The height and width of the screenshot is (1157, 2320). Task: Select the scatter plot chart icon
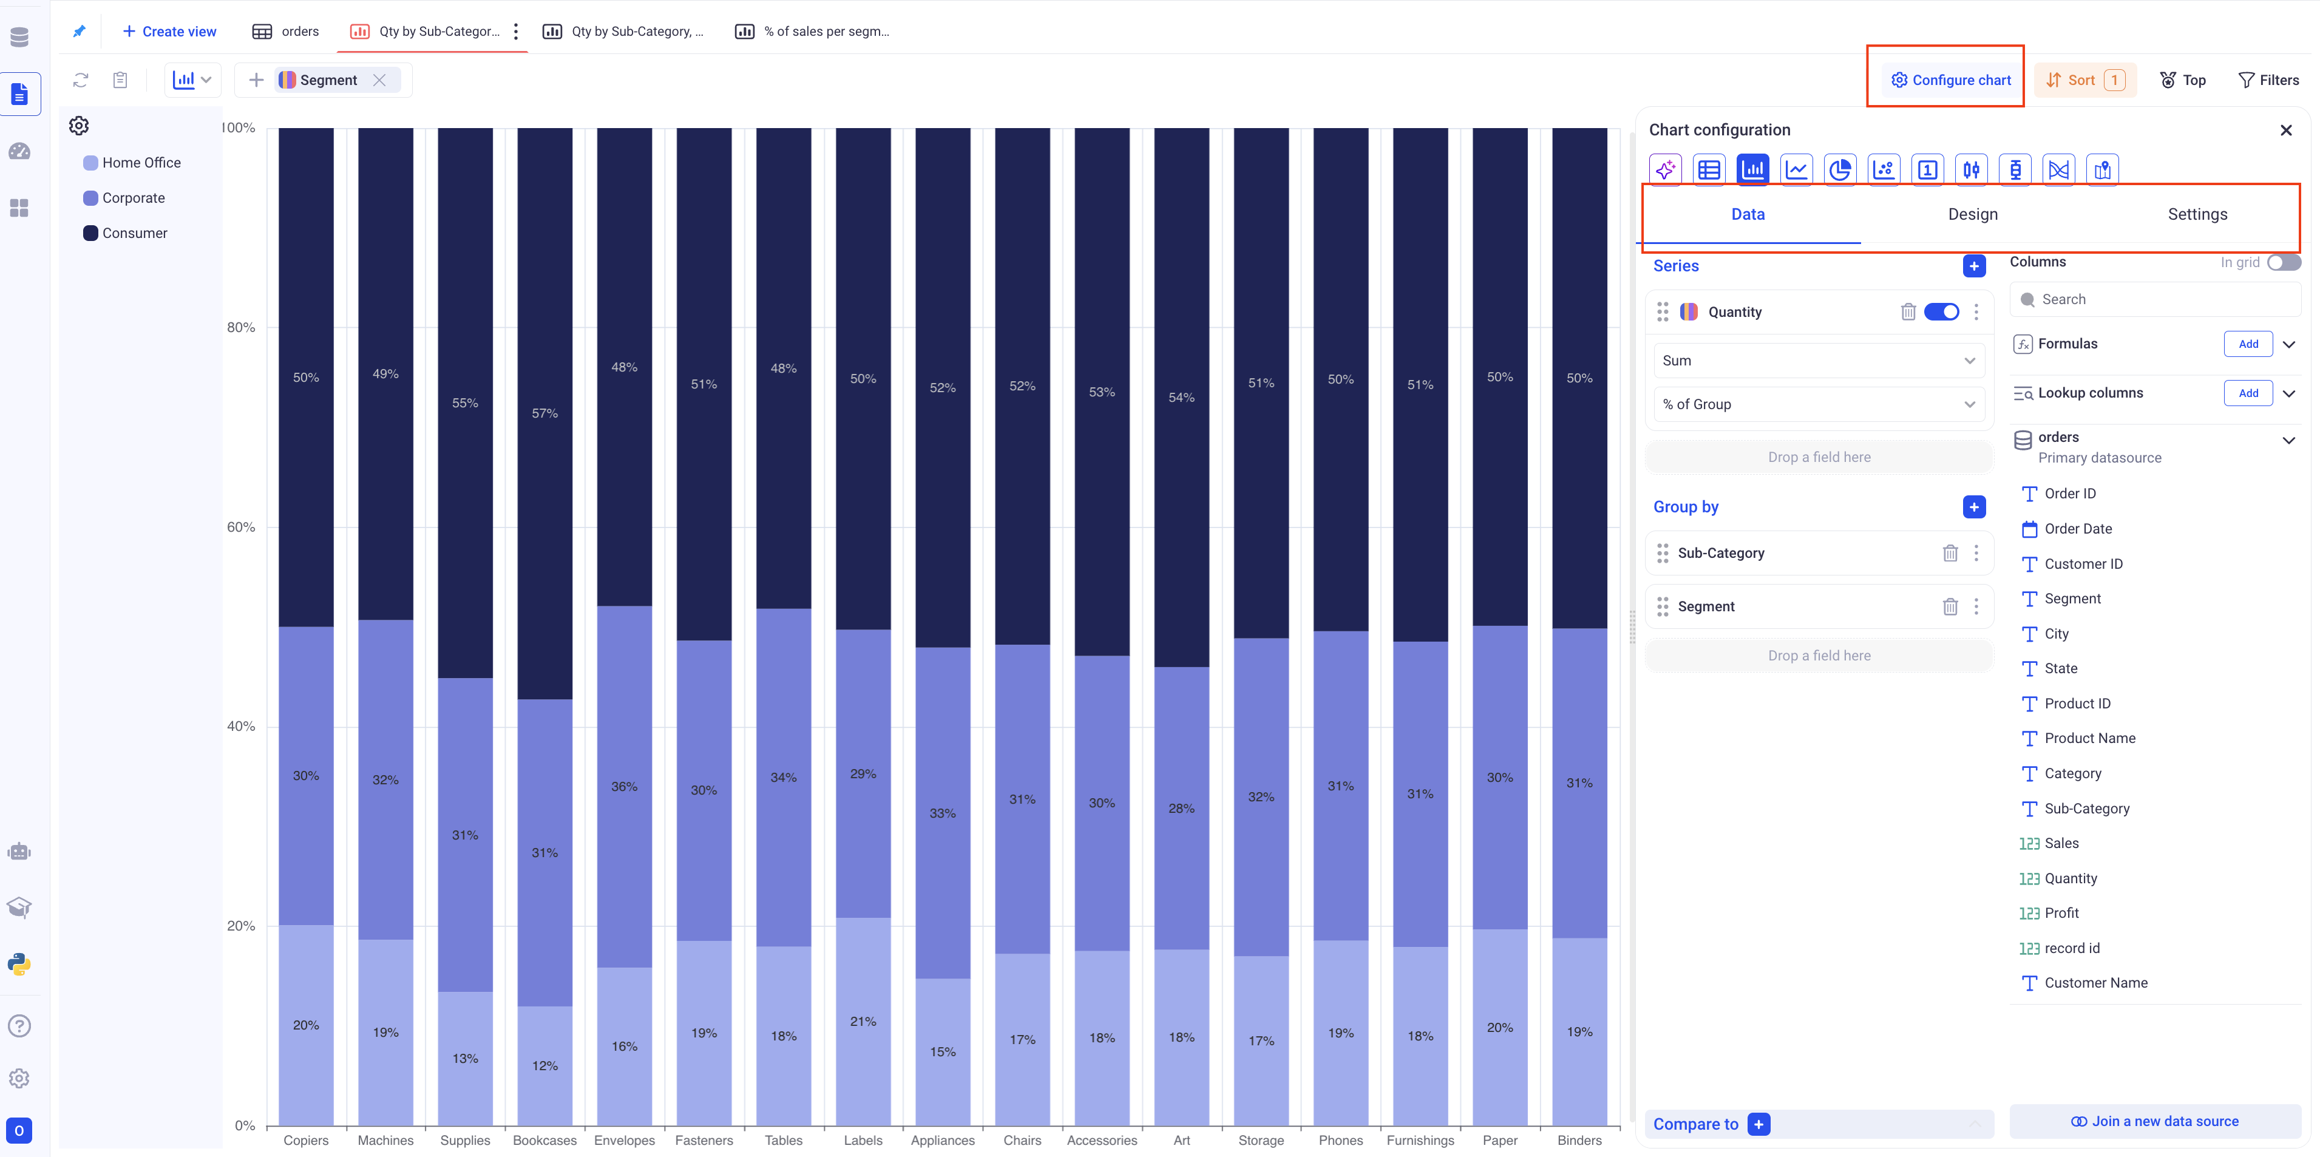[x=1884, y=169]
